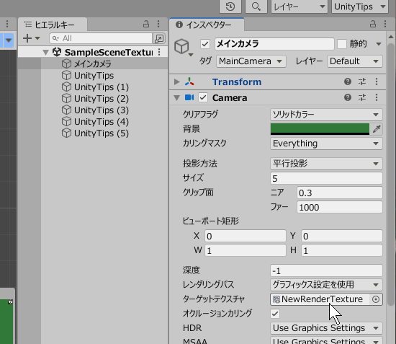Open the MainCamera tag dropdown
Viewport: 396px width, 344px height.
[251, 61]
